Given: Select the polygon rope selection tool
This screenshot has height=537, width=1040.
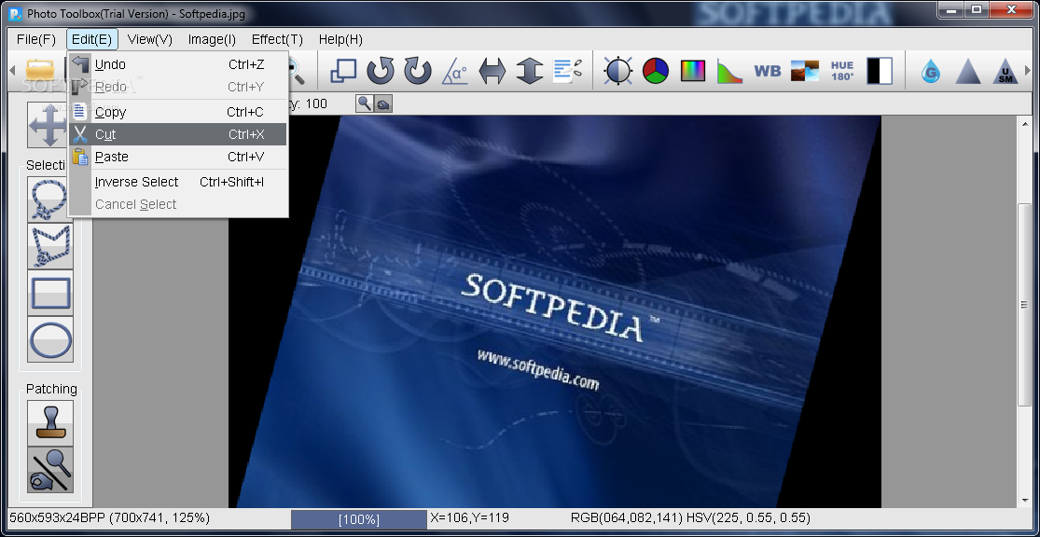Looking at the screenshot, I should click(x=49, y=246).
